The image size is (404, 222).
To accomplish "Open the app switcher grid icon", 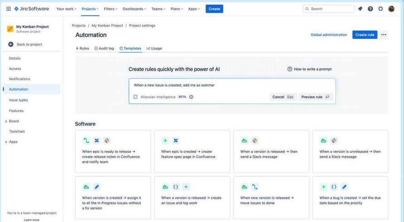I will click(9, 9).
